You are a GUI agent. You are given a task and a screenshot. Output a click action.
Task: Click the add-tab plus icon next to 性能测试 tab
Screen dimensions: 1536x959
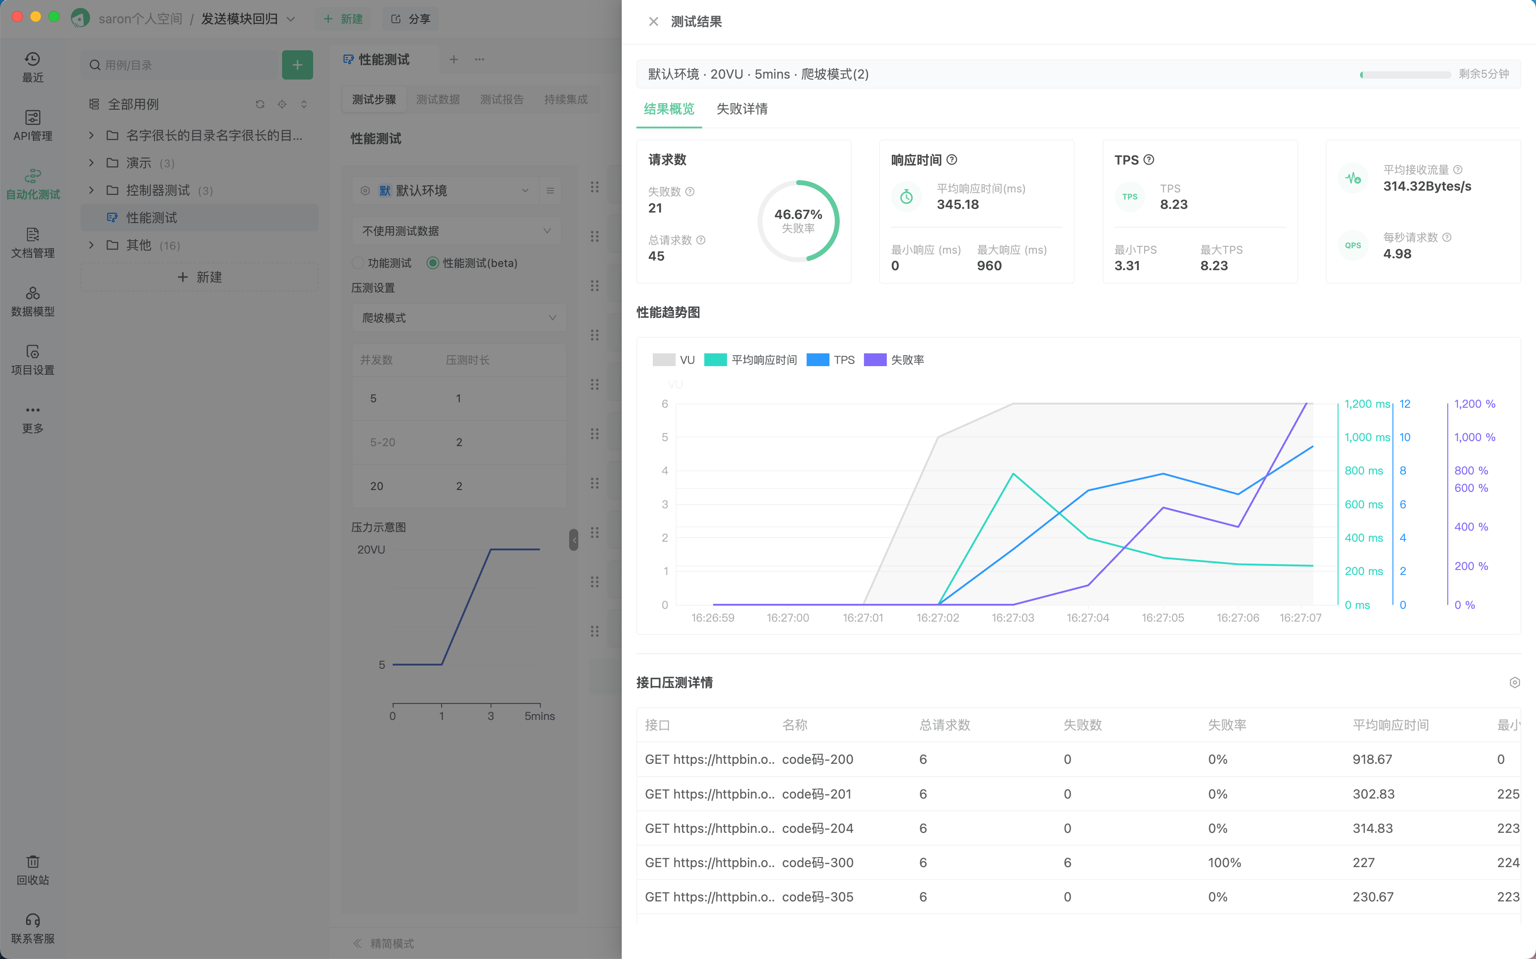(x=453, y=59)
